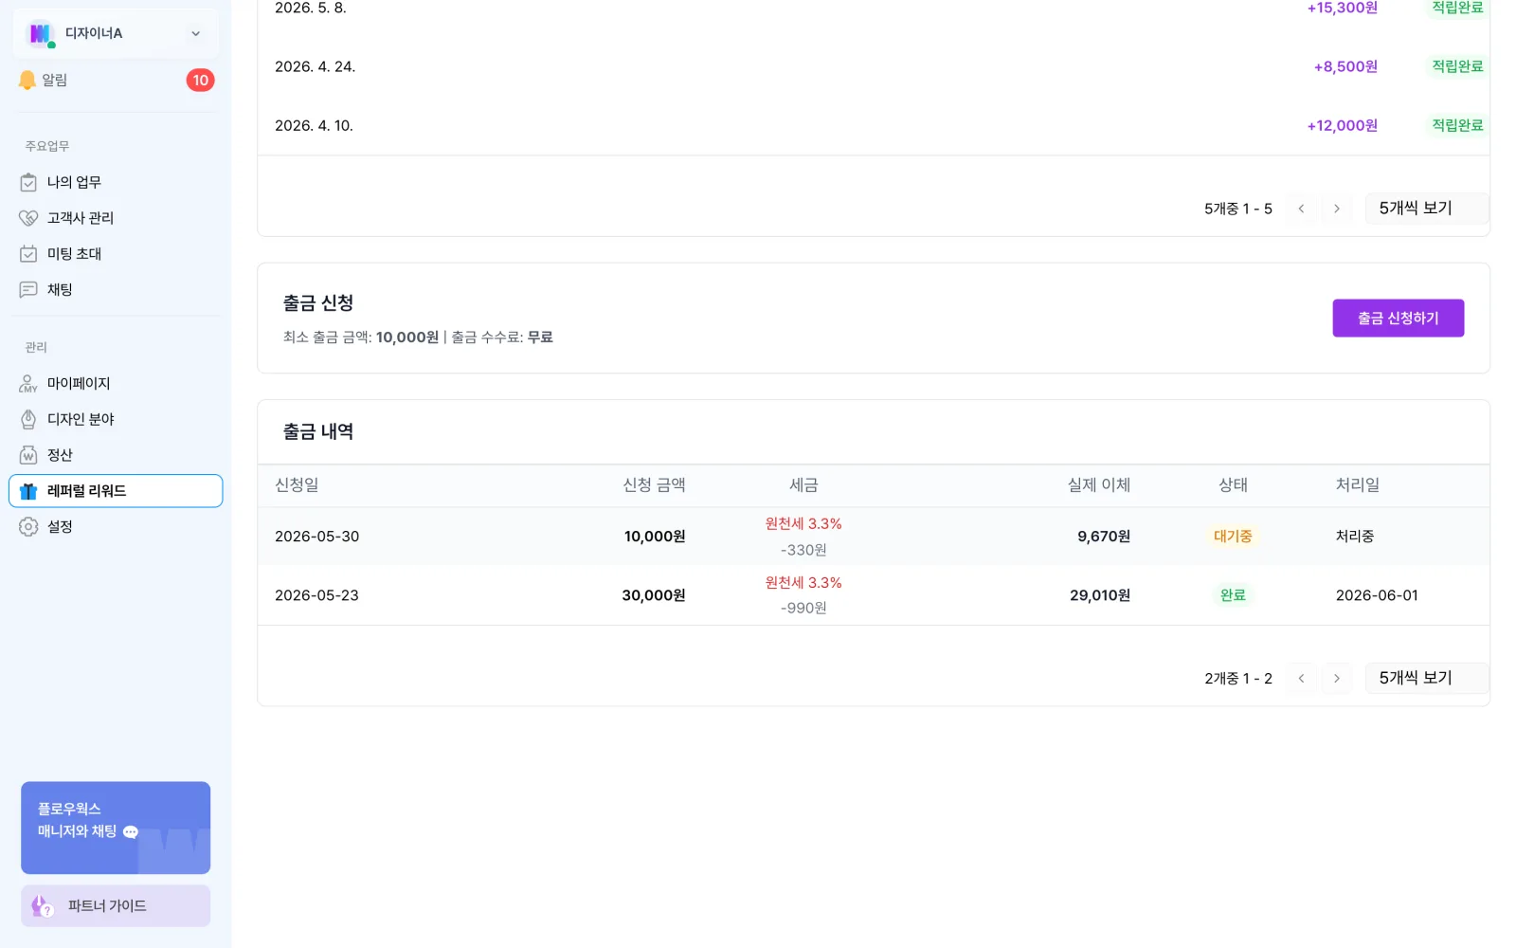The image size is (1516, 948).
Task: Click the 설정 gear icon
Action: coord(28,527)
